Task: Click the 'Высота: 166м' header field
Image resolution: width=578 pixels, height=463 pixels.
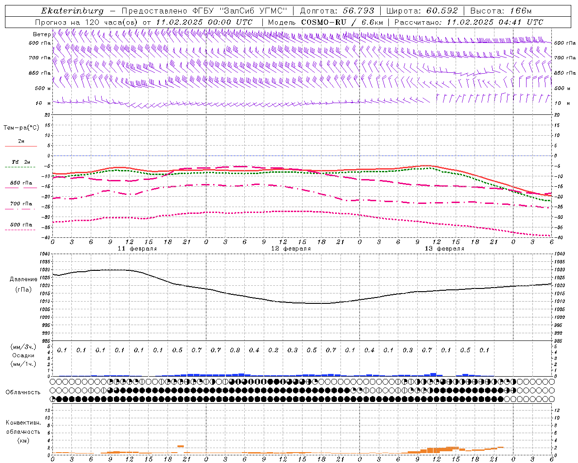Action: pyautogui.click(x=501, y=11)
